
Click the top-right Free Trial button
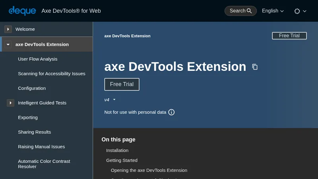(x=289, y=36)
